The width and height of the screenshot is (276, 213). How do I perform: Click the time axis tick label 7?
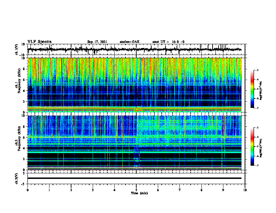tap(180, 190)
